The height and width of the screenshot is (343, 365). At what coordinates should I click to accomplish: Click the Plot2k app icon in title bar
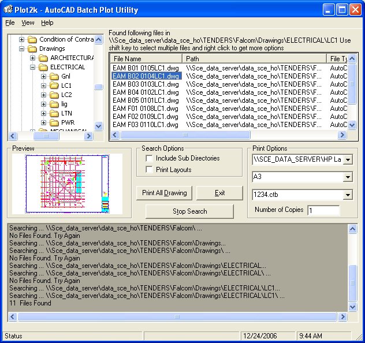click(x=8, y=10)
